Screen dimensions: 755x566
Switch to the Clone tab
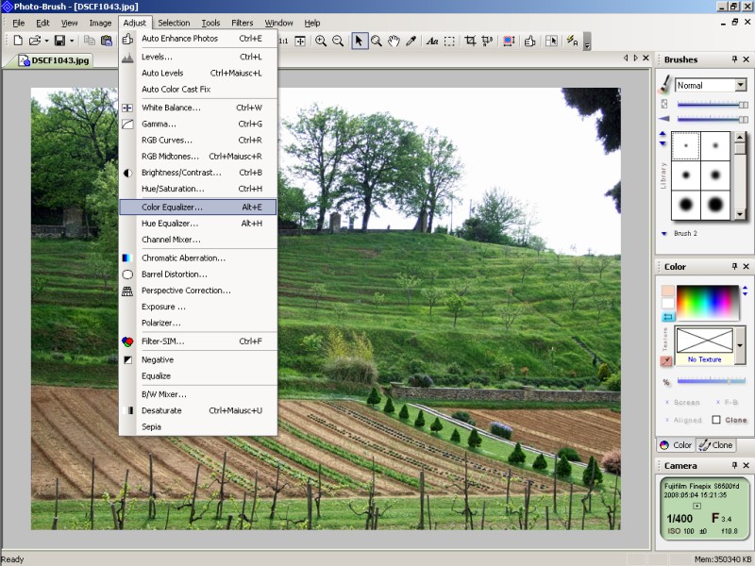[x=716, y=445]
